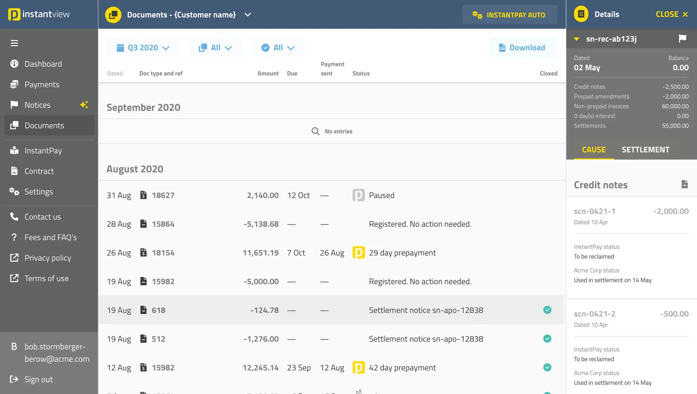Screen dimensions: 697x394
Task: Toggle the closed checkmark for document 512
Action: (x=547, y=339)
